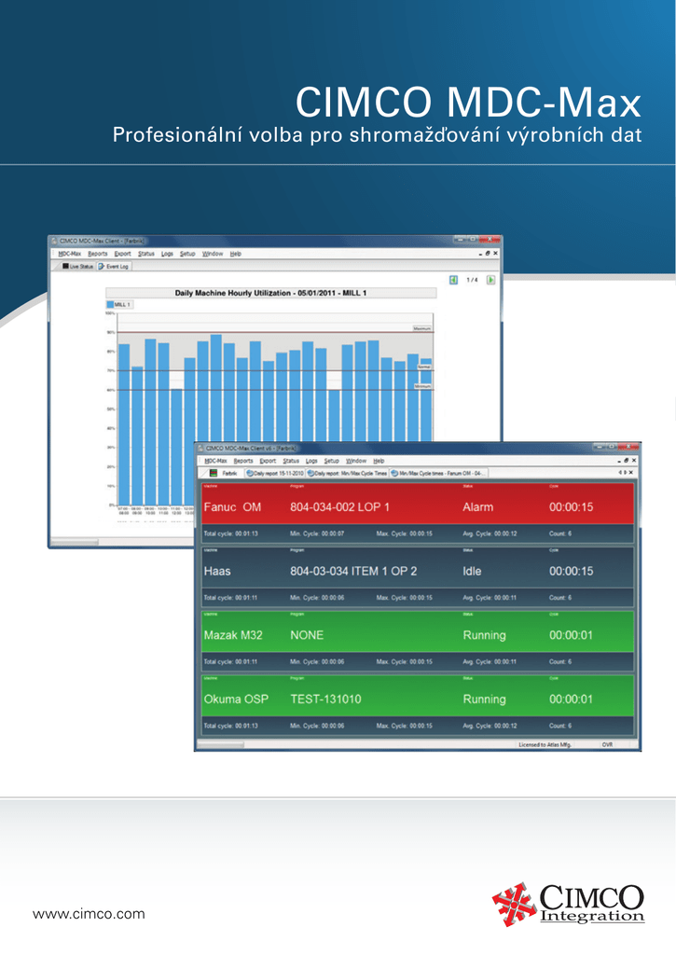Open Daily report: Min/Max Cycle Times tab

(347, 473)
